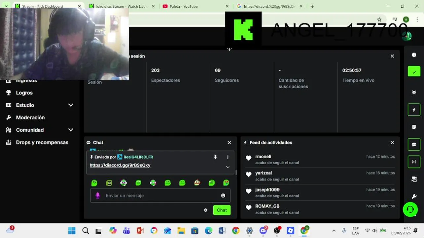Click the Enviar un mensaje input field
Screen dimensions: 424x238
tap(160, 196)
